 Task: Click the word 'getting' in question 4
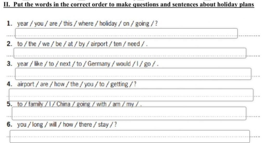[x=119, y=84]
